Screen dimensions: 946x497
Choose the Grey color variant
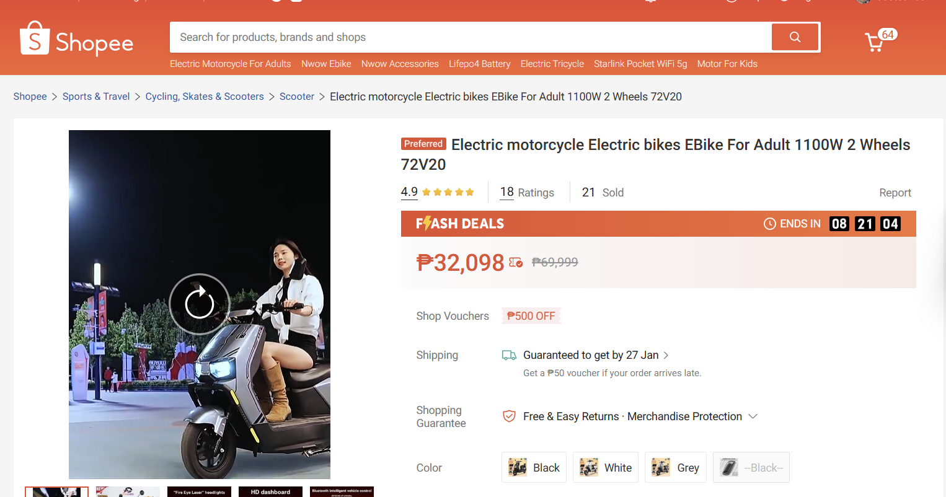point(676,468)
